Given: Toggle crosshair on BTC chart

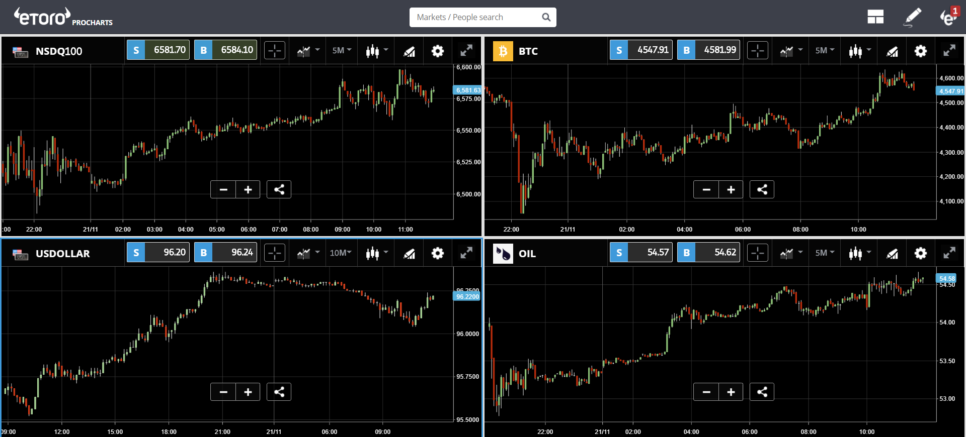Looking at the screenshot, I should coord(758,51).
